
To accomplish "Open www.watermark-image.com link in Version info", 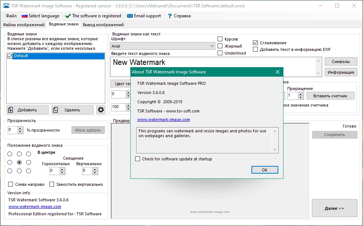I will (35, 206).
